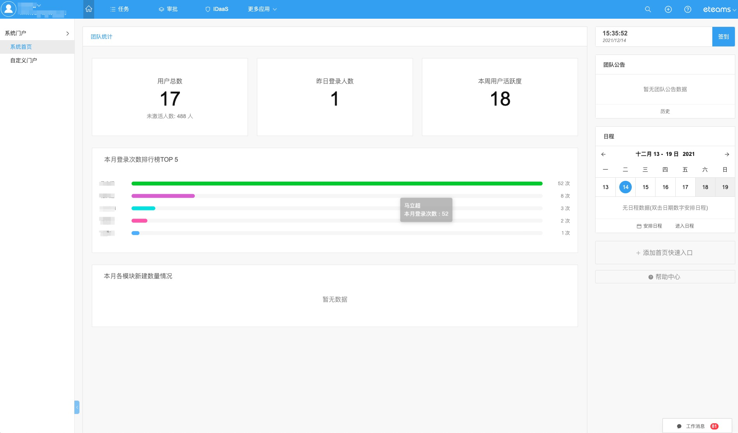Open the 帮助中心 link

tap(665, 277)
